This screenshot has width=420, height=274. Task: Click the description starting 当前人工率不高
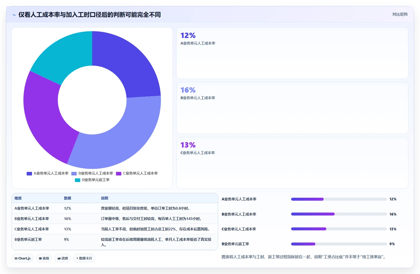(x=156, y=229)
